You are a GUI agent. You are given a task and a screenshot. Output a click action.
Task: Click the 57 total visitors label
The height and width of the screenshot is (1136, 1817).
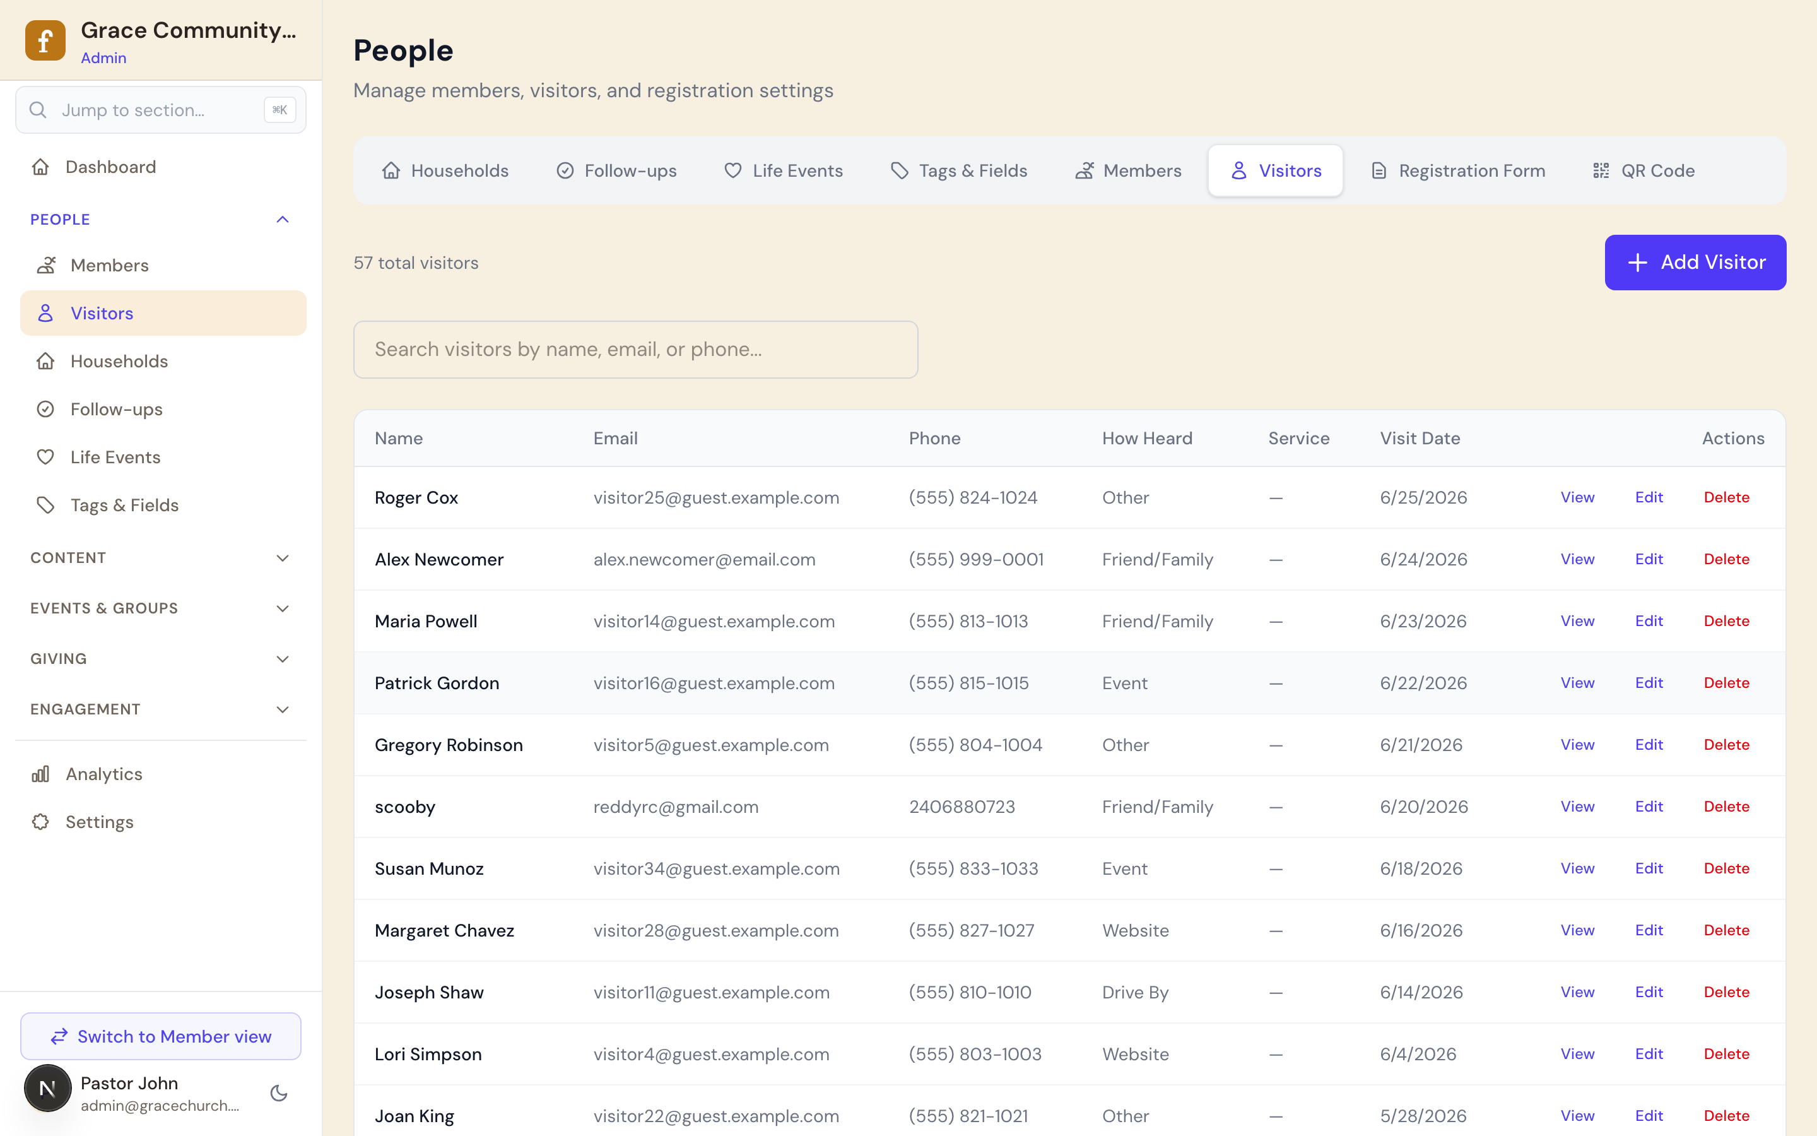click(416, 263)
